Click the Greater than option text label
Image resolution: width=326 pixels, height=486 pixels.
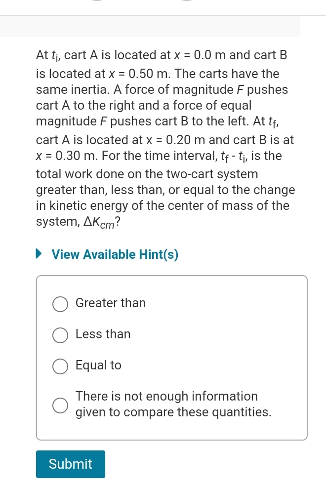(110, 303)
